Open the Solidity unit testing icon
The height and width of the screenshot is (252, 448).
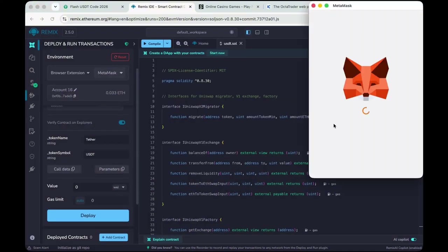pos(32,131)
